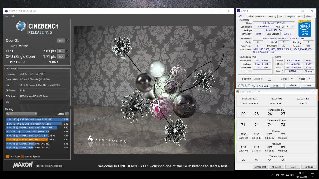The image size is (319, 179).
Task: Switch to the Caches tab in CPU-Z
Action: [250, 16]
